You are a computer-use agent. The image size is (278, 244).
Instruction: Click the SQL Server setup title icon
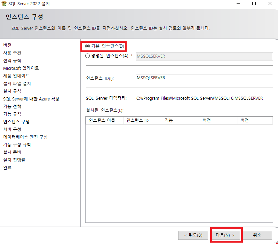(x=4, y=3)
